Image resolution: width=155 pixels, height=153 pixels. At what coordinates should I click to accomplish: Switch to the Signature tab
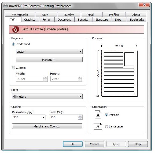(102, 20)
